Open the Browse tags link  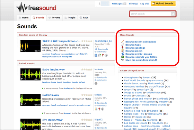coord(133,45)
